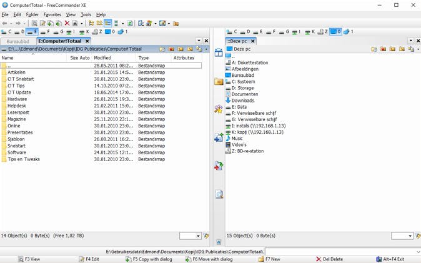Open the dropdown arrow next to the back button
This screenshot has height=263, width=421.
point(11,24)
